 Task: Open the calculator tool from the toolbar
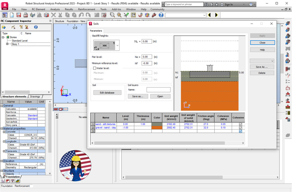[104, 15]
